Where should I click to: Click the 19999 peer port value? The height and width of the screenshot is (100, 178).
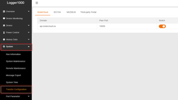coord(102,26)
